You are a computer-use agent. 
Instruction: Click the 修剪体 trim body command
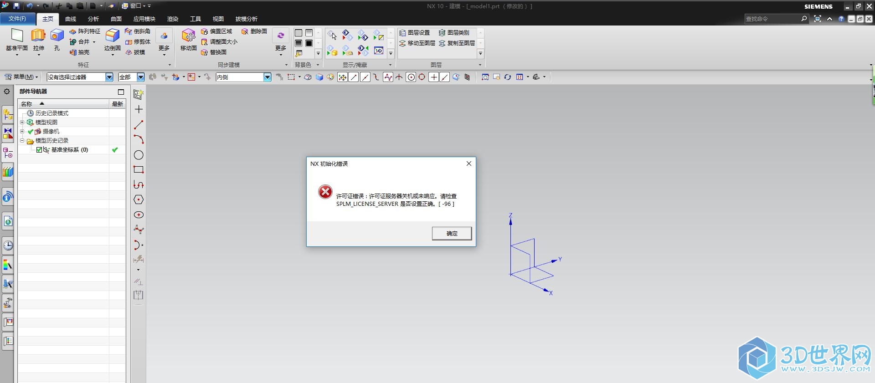[138, 42]
